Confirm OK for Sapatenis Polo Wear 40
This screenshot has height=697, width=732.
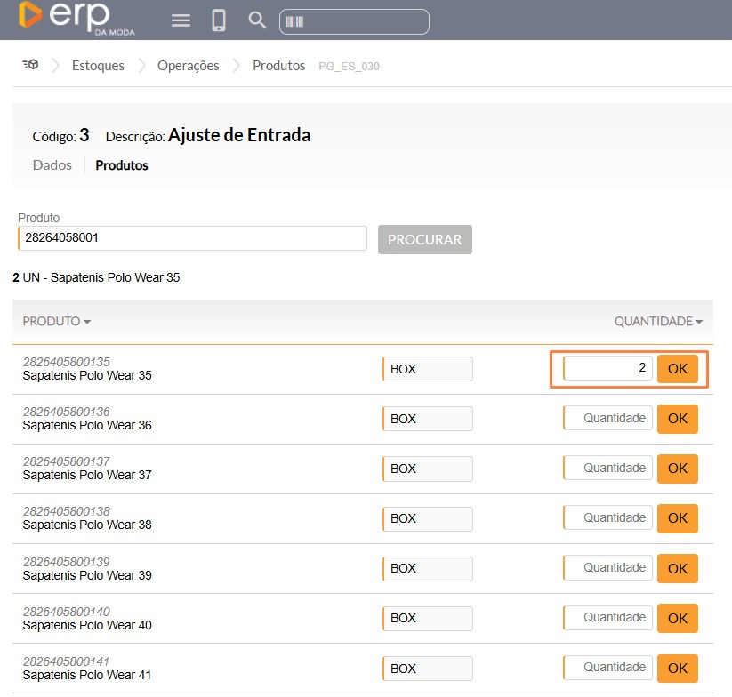point(677,618)
